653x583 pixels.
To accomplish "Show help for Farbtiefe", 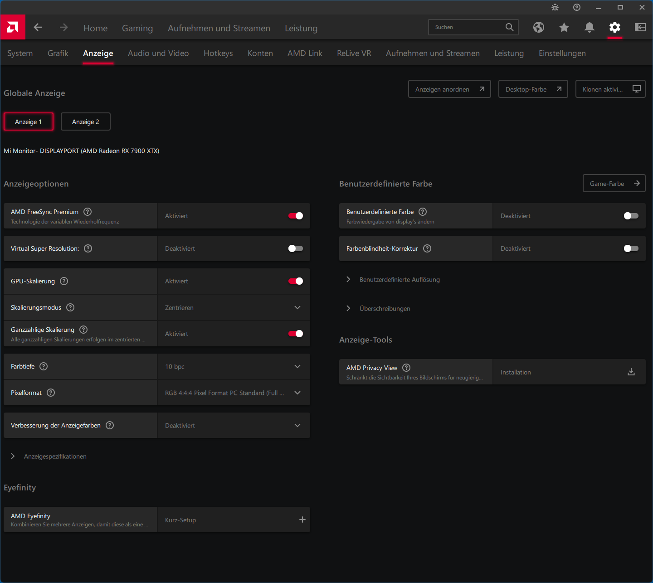I will pos(44,366).
